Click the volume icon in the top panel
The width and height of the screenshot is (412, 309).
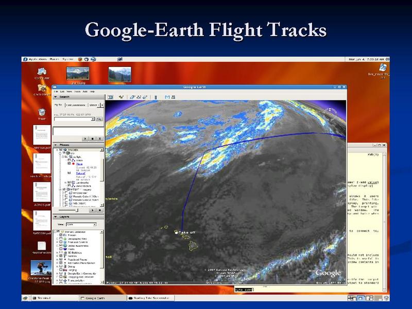point(387,59)
